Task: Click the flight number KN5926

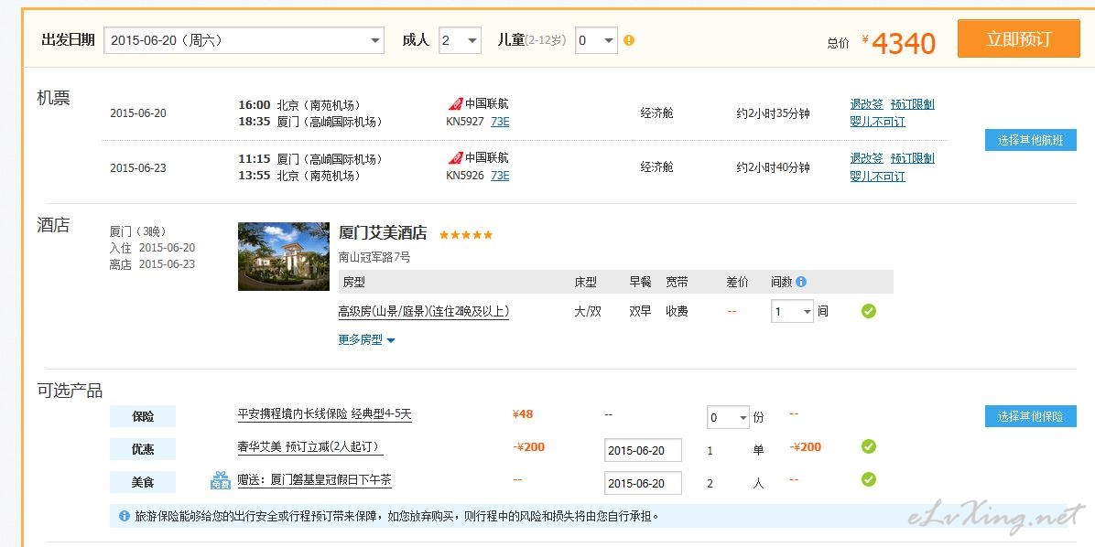Action: pyautogui.click(x=465, y=175)
